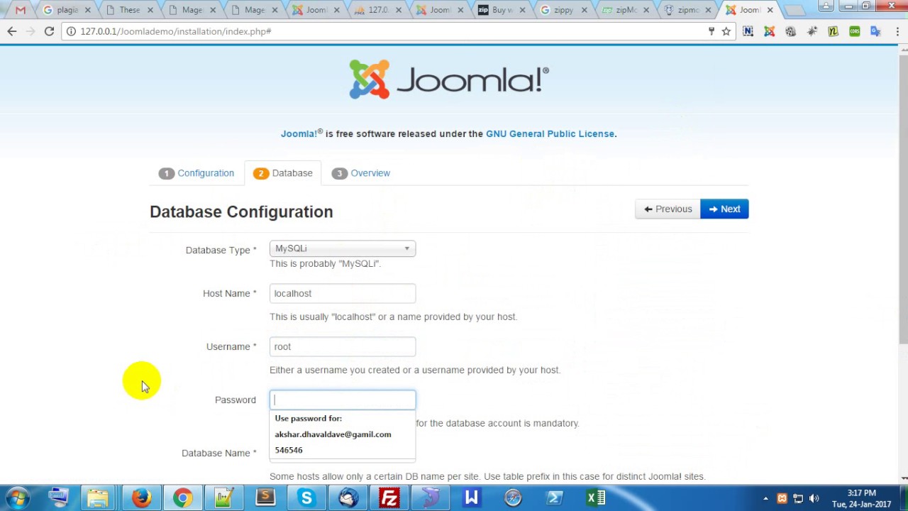Click the CORS extension icon

[x=854, y=31]
